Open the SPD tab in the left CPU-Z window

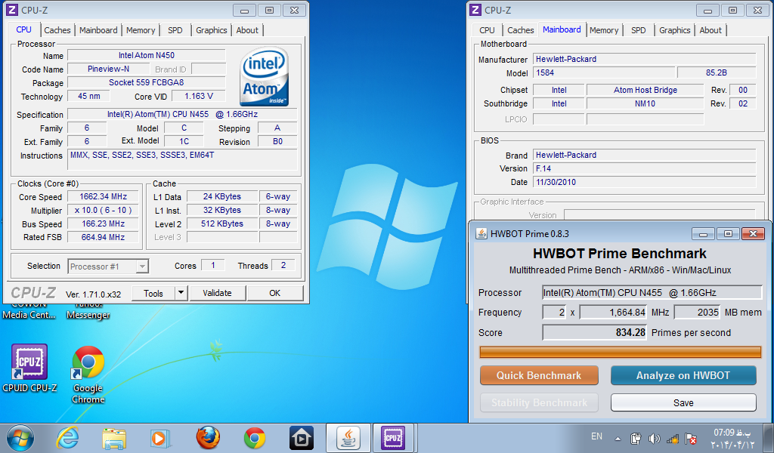click(x=175, y=30)
